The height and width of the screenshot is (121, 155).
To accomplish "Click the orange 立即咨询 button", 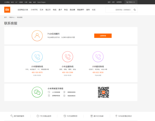I will tap(103, 36).
